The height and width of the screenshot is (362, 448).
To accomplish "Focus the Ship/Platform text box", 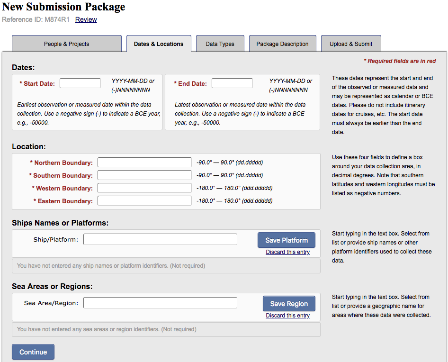I will pos(160,239).
